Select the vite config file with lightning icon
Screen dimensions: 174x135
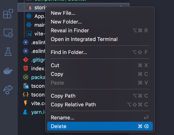[34, 103]
